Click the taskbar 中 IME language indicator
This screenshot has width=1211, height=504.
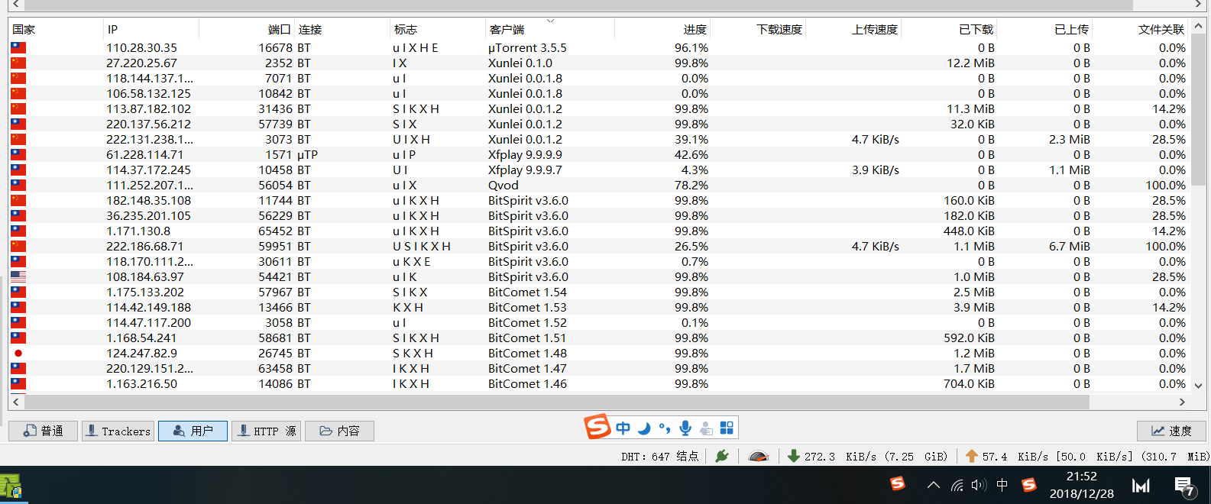1002,485
